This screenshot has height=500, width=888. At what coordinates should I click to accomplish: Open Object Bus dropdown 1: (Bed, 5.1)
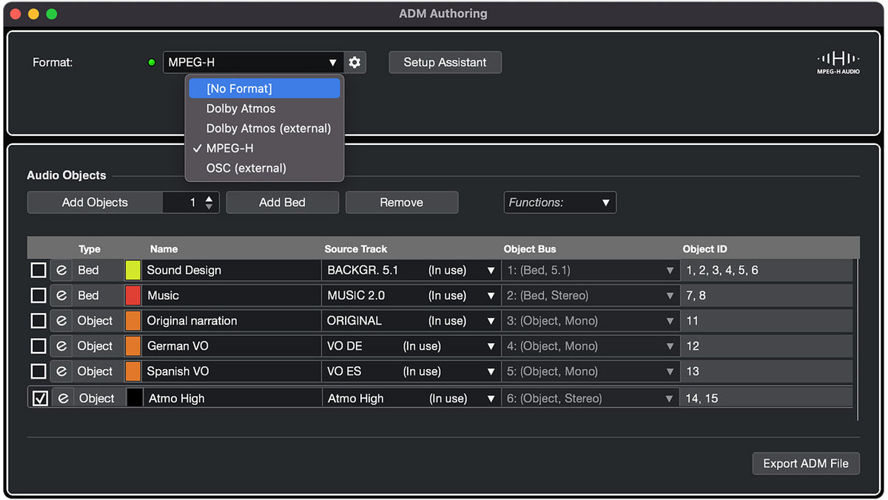(591, 271)
